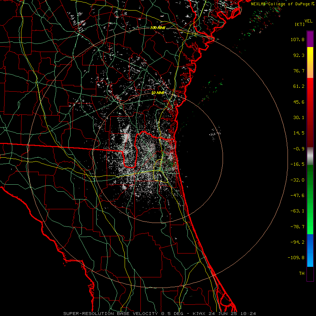The image size is (316, 316).
Task: Select the 76.7 legend value
Action: pos(299,71)
